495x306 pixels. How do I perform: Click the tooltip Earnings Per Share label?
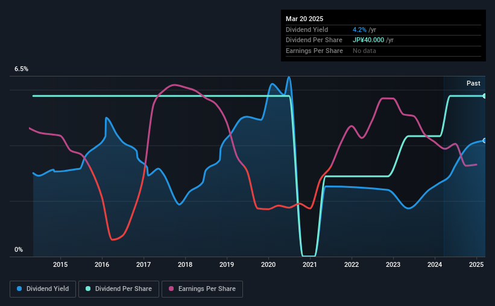coord(314,51)
